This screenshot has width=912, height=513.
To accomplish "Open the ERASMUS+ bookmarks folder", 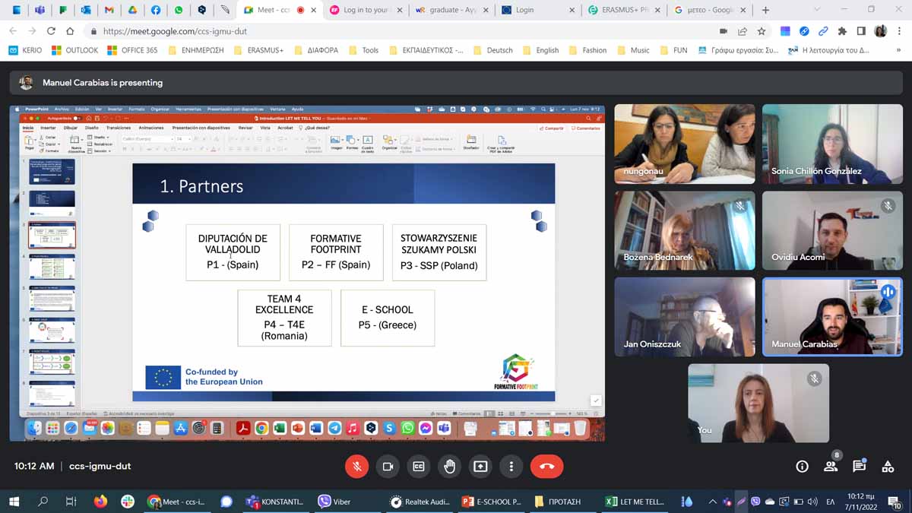I will click(258, 50).
